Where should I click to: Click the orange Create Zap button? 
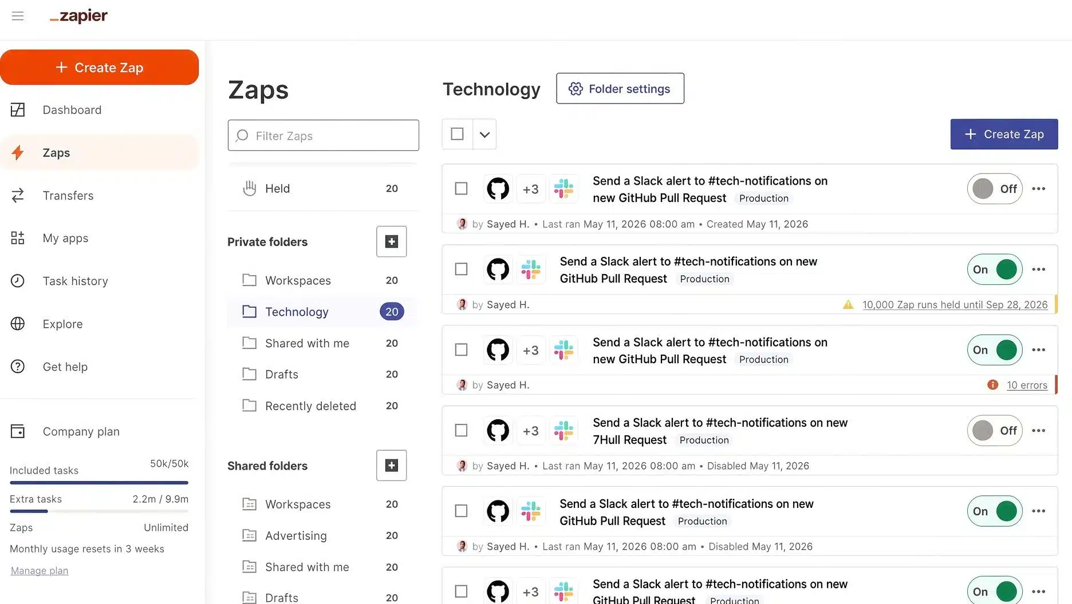pos(100,67)
